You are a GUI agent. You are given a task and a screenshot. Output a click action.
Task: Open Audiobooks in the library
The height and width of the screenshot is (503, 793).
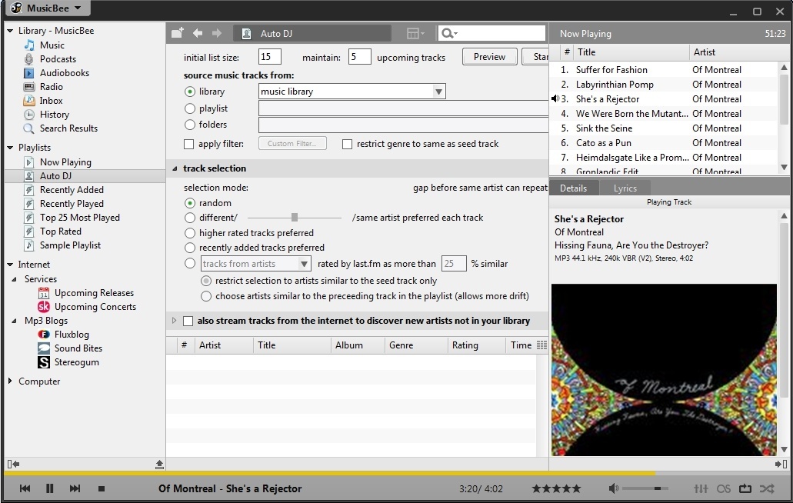pos(65,73)
